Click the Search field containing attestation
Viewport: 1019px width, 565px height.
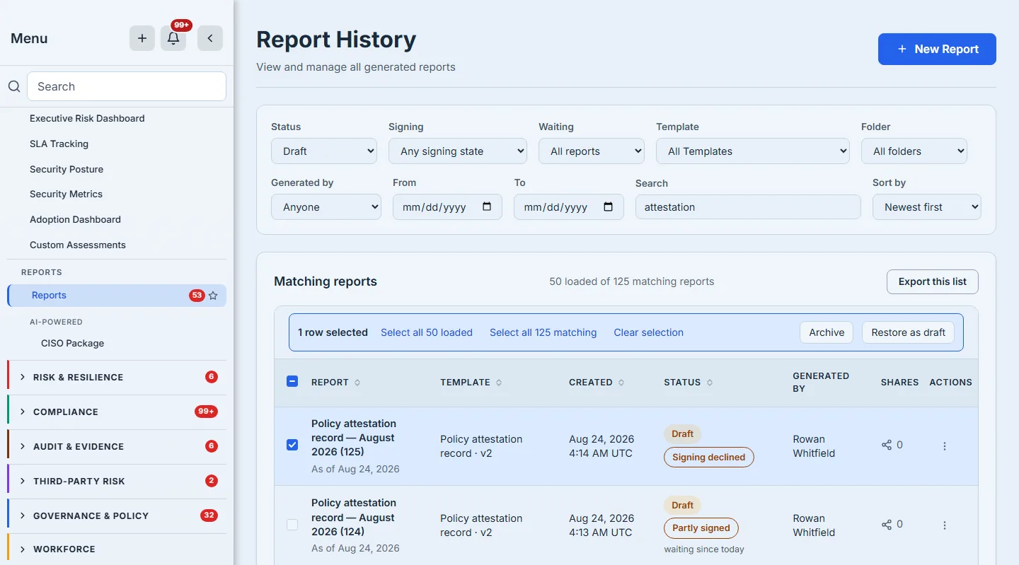click(x=748, y=207)
